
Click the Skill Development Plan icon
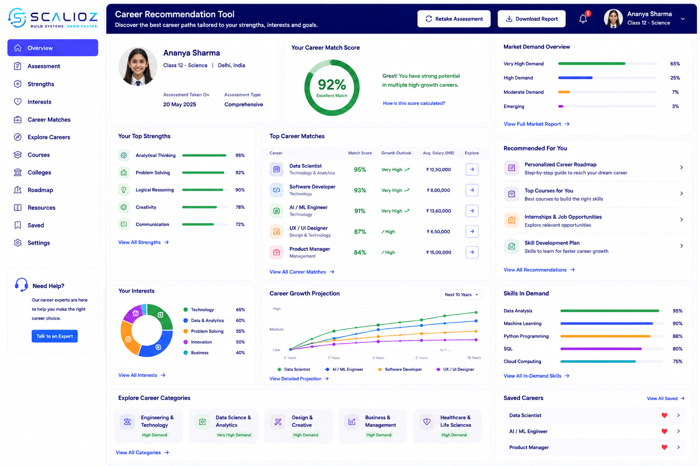[x=512, y=246]
